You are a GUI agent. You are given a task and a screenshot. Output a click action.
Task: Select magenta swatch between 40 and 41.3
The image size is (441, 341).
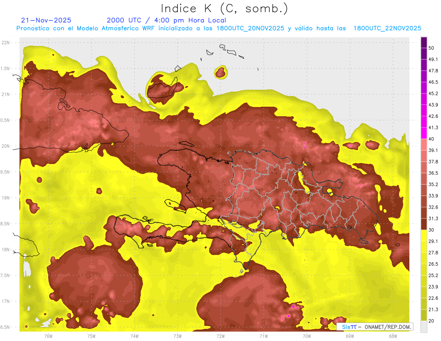(424, 133)
